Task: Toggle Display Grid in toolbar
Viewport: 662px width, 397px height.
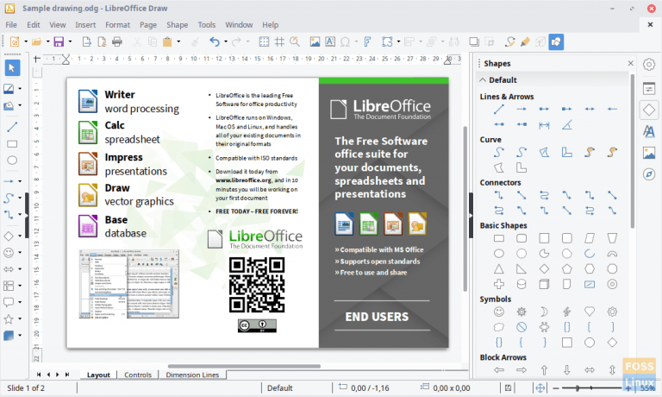Action: coord(264,41)
